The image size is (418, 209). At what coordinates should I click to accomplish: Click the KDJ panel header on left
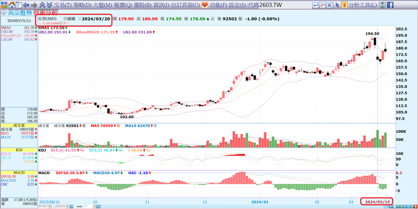(19, 150)
